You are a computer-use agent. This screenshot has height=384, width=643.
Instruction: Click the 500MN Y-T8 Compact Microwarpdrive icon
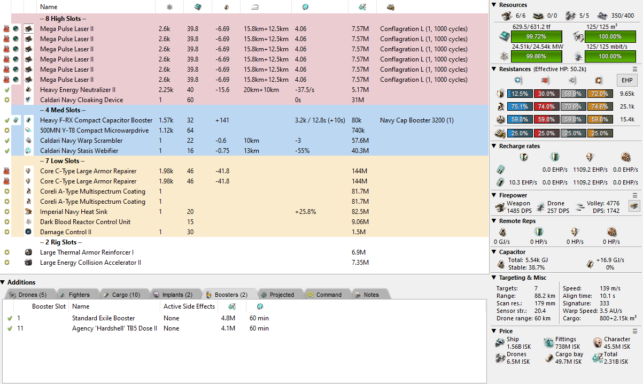[28, 130]
